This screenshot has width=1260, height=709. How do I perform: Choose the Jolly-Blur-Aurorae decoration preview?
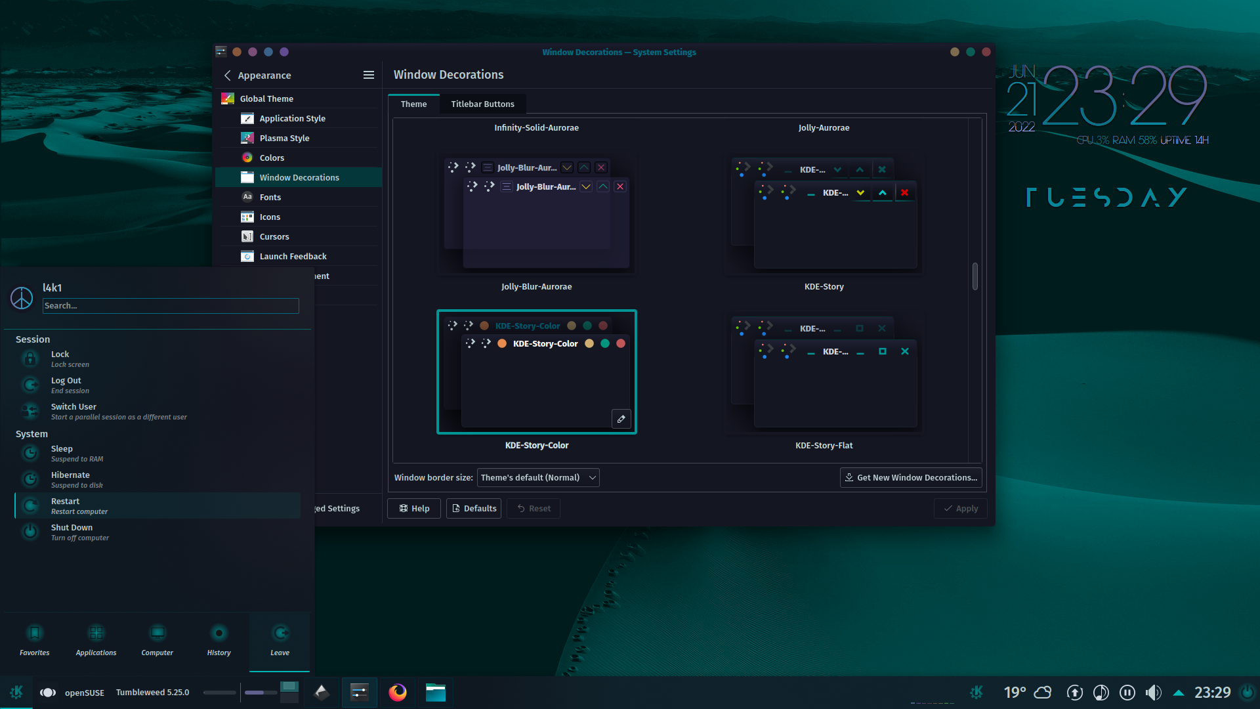(536, 213)
